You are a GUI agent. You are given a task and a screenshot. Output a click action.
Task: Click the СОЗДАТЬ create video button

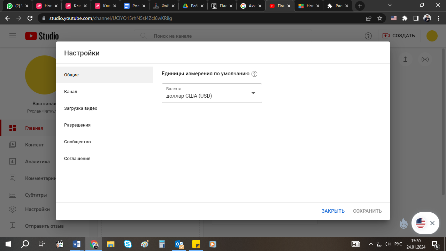click(399, 36)
